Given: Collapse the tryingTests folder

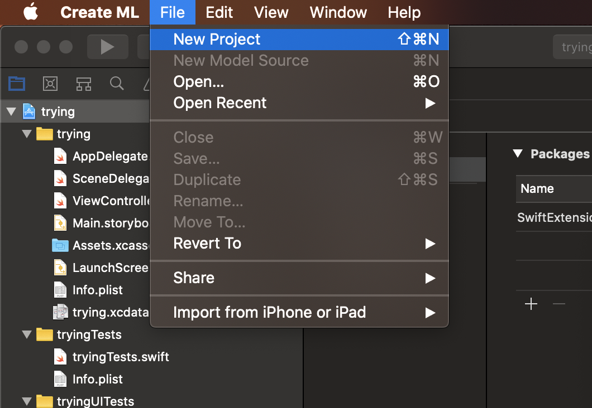Looking at the screenshot, I should coord(27,334).
